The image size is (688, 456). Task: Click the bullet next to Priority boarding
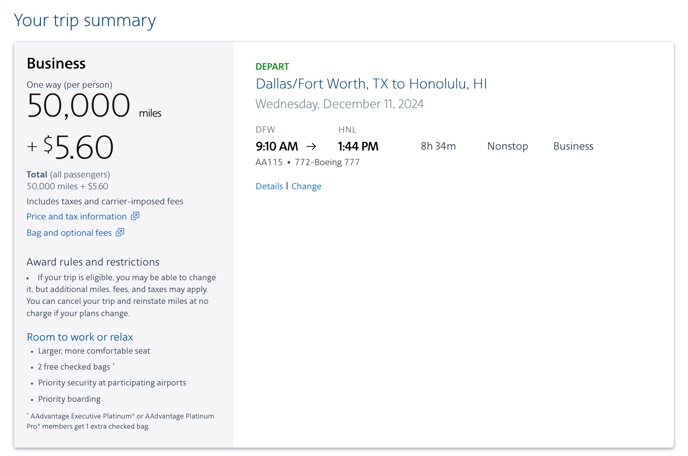pos(32,400)
